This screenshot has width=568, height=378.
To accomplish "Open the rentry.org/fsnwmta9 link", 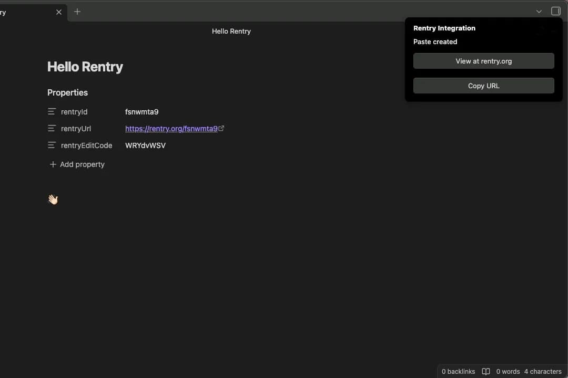I will 171,129.
